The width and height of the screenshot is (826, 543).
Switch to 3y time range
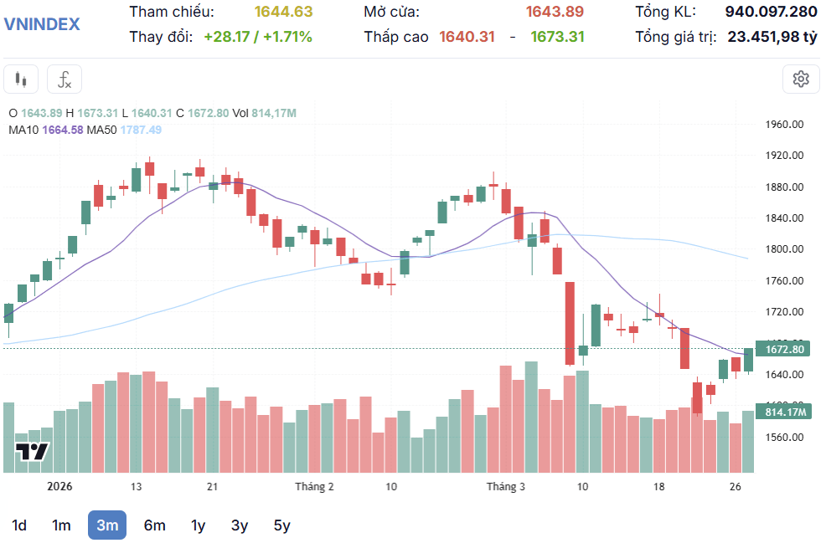[x=239, y=525]
